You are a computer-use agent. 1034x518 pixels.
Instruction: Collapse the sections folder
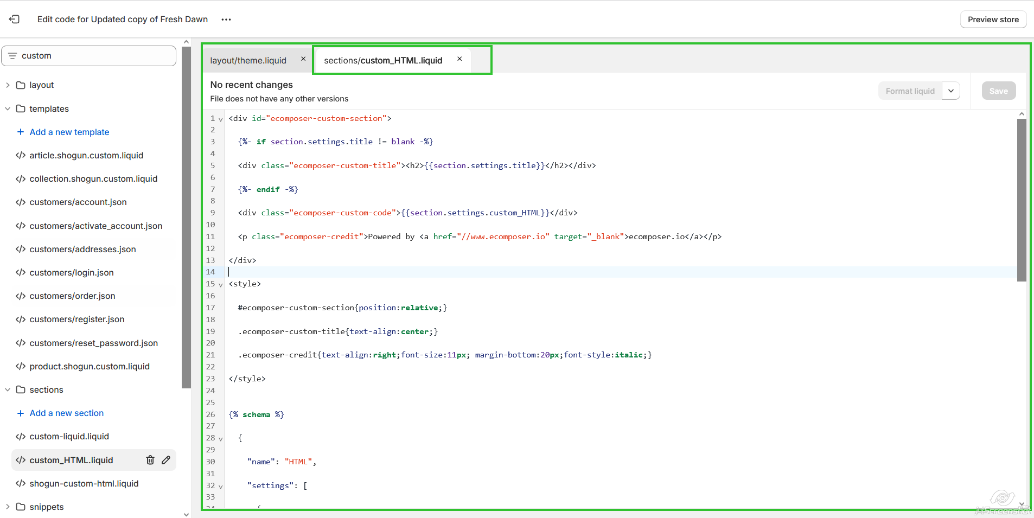click(x=8, y=389)
